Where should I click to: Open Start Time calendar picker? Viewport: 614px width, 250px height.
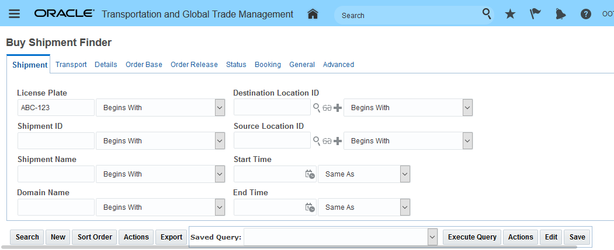(x=310, y=174)
